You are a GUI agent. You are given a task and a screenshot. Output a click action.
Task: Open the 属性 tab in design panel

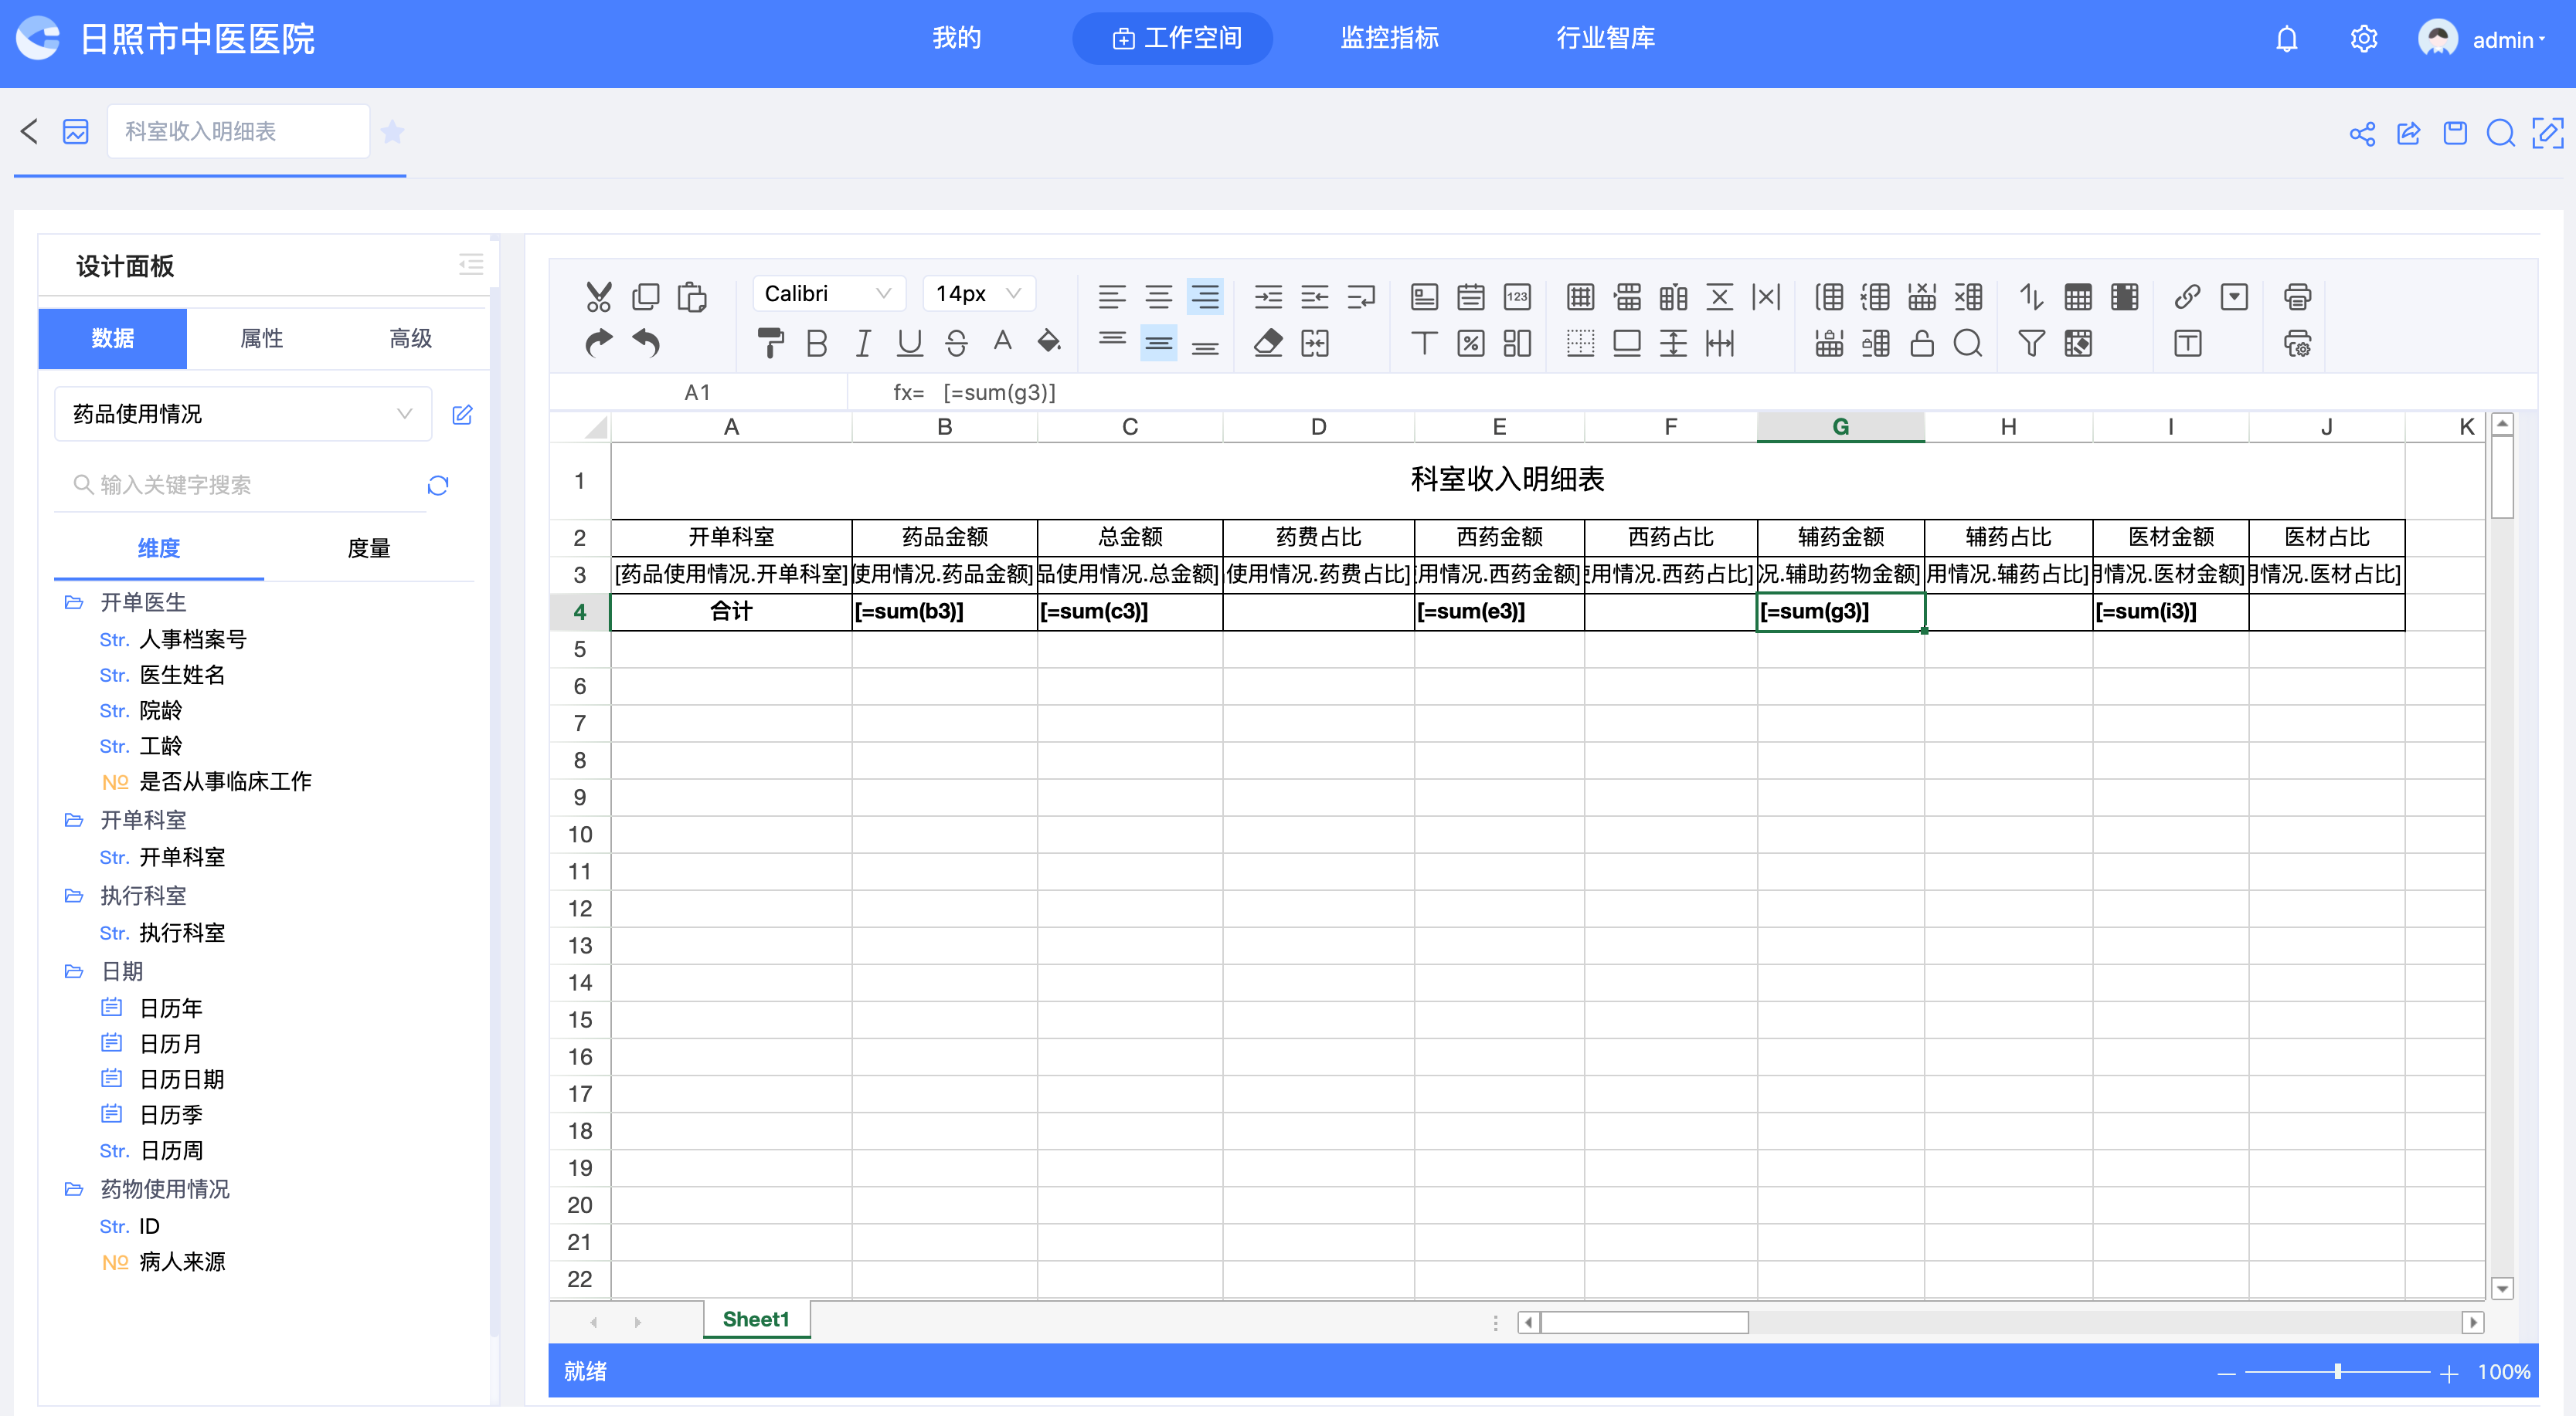tap(262, 339)
